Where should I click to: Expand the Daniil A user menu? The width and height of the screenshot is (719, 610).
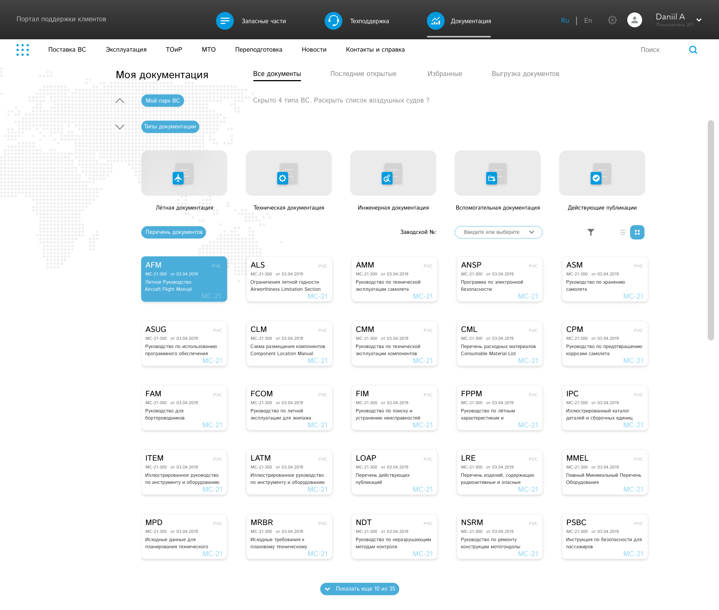699,20
